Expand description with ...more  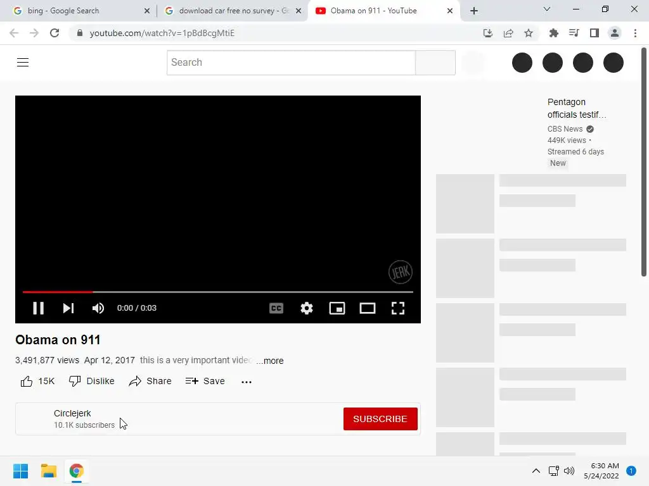[x=270, y=361]
